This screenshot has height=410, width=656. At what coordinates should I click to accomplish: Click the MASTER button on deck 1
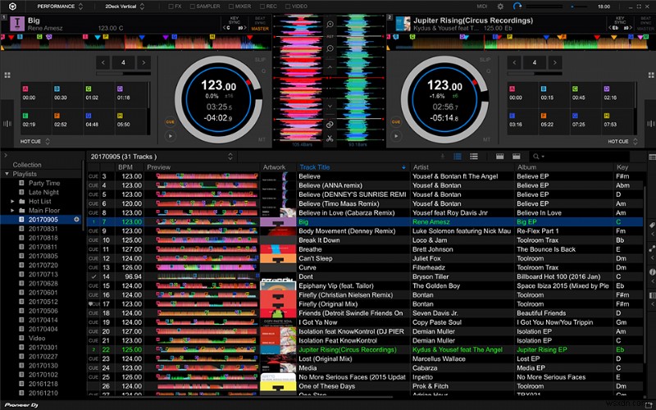tap(260, 29)
